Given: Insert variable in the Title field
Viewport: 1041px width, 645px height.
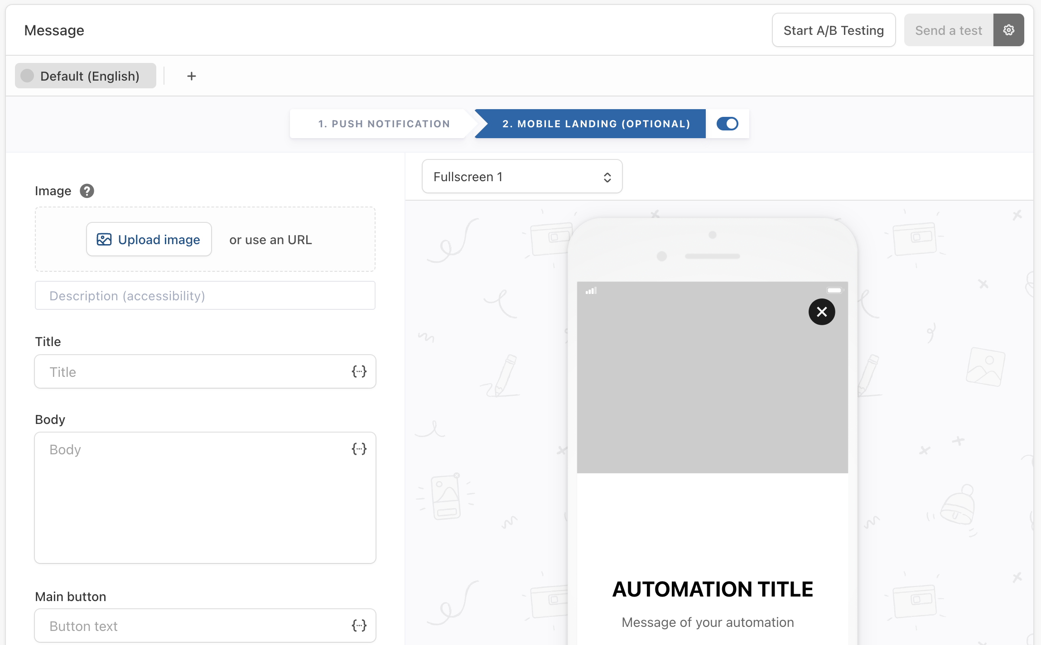Looking at the screenshot, I should pos(359,371).
